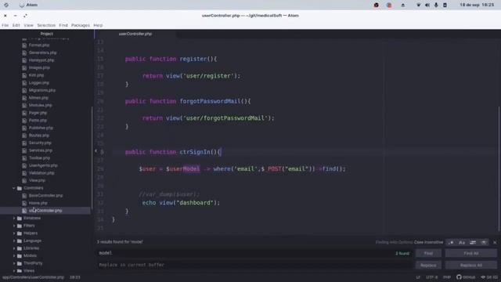The image size is (501, 282).
Task: Select the Project tree view tab
Action: (x=47, y=34)
